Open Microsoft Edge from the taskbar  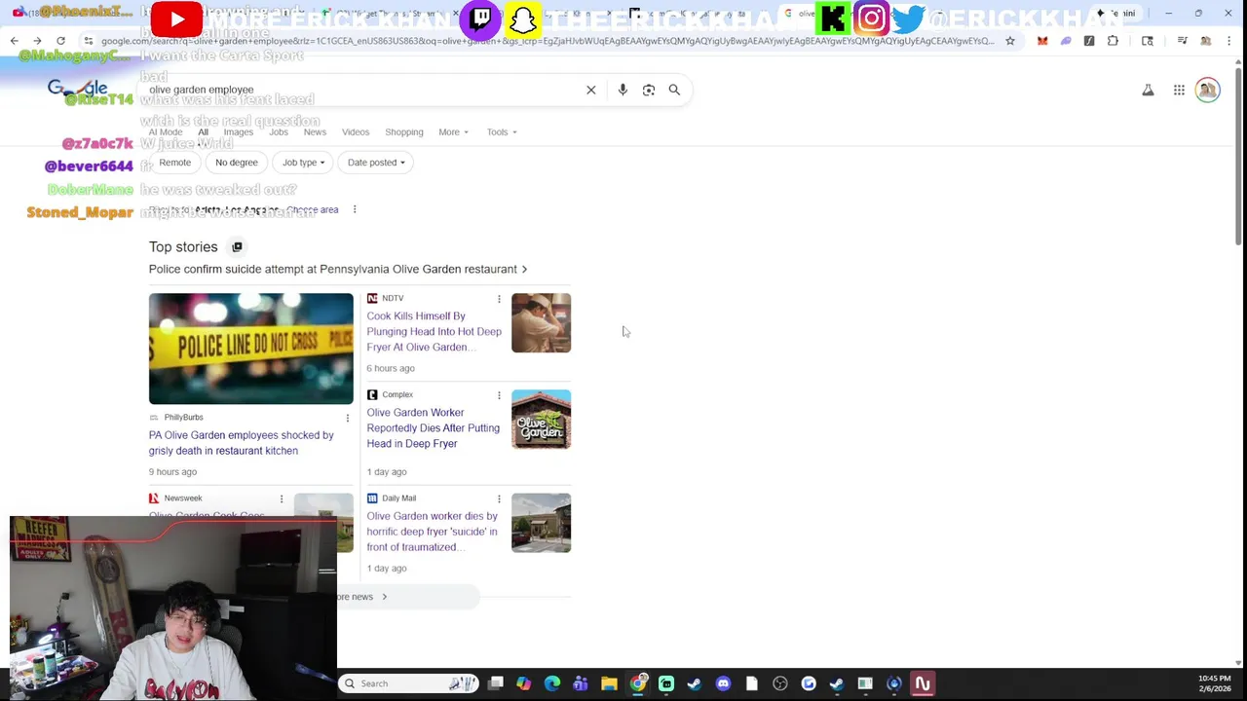552,683
